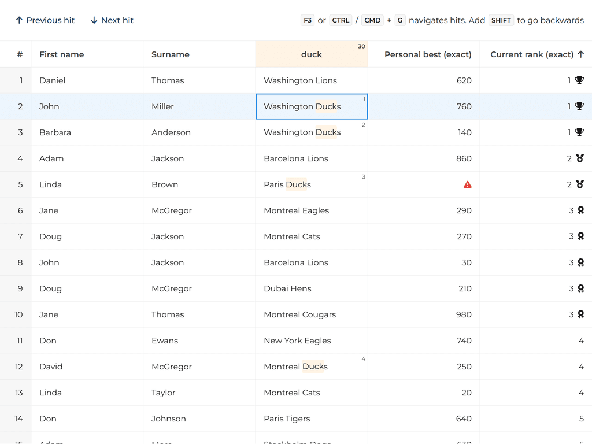Click the medal icon in Linda Brown's row

click(x=579, y=184)
